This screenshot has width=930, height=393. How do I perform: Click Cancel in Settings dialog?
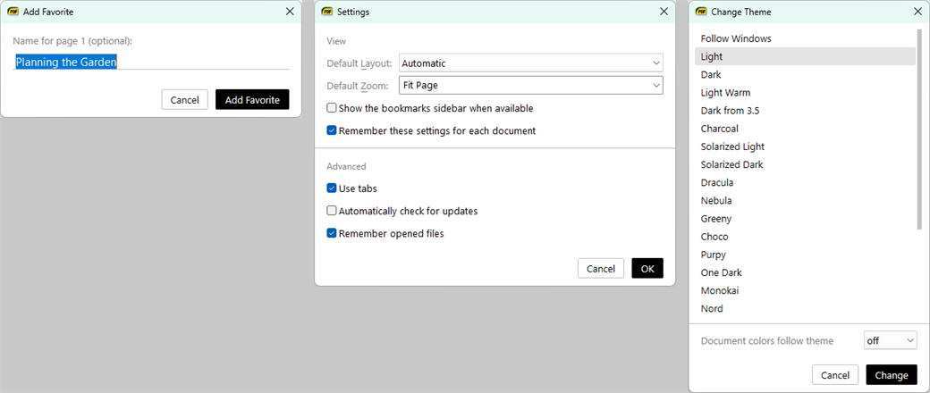(x=601, y=269)
